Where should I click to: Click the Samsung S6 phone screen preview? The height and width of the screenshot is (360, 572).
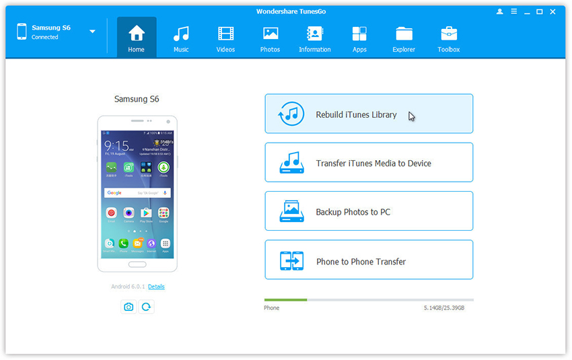(137, 193)
